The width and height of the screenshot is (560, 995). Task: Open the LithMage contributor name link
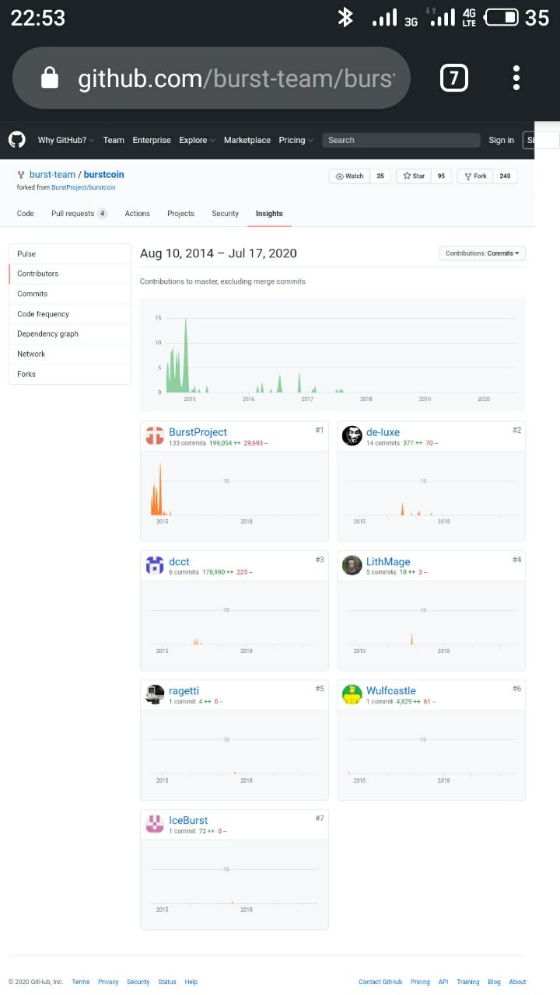[388, 561]
